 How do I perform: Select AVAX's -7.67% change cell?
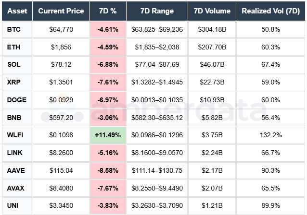[x=108, y=189]
